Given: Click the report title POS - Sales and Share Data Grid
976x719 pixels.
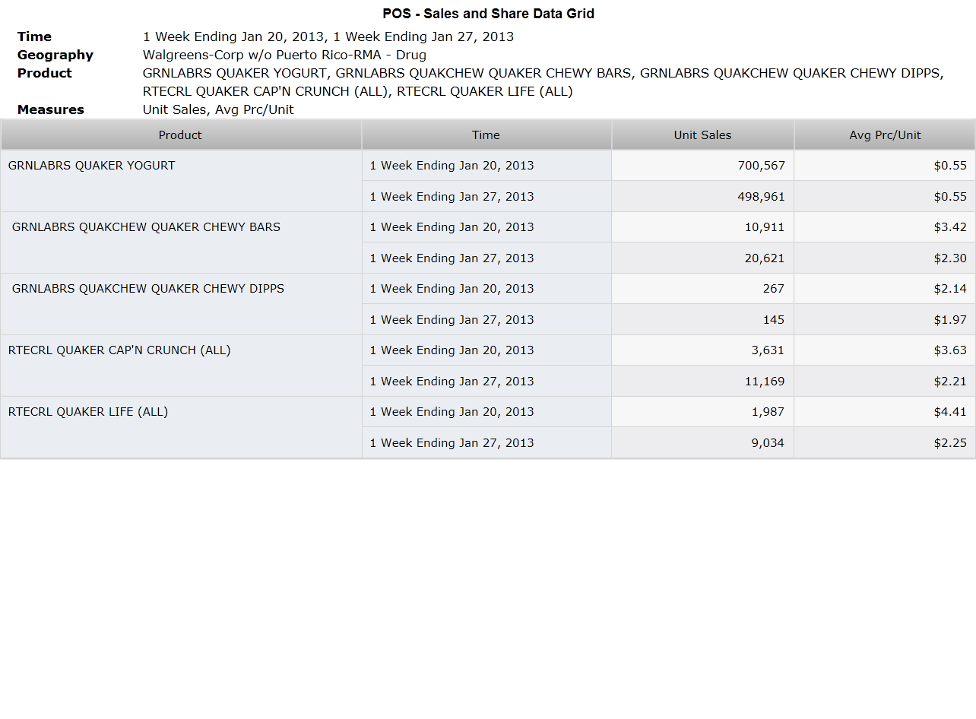Looking at the screenshot, I should (488, 14).
